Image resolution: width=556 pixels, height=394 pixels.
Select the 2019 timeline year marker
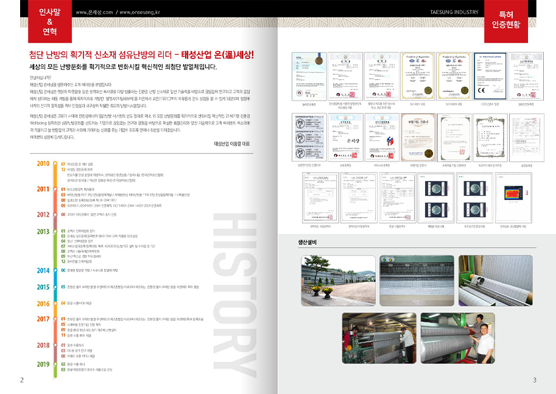click(x=43, y=364)
